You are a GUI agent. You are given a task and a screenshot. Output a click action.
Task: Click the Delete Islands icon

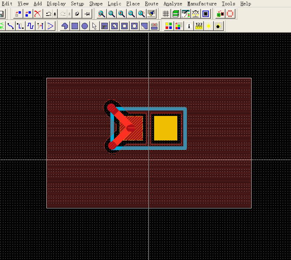[x=154, y=26]
